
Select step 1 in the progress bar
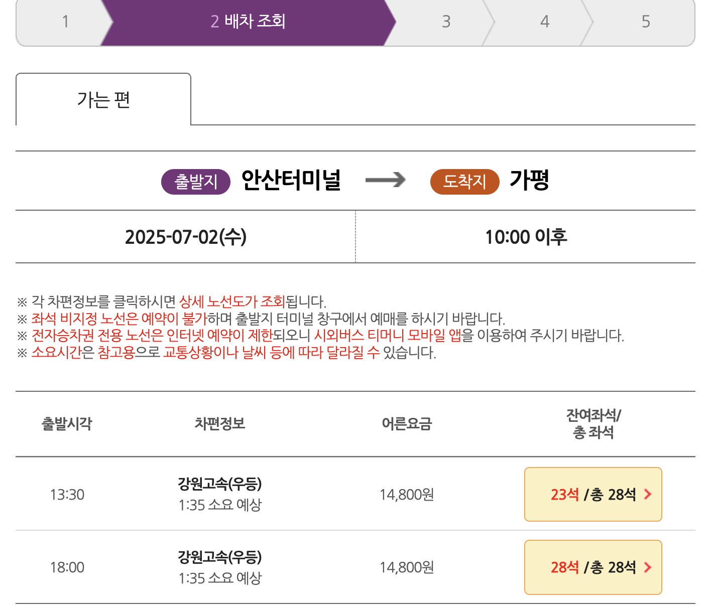(x=65, y=22)
